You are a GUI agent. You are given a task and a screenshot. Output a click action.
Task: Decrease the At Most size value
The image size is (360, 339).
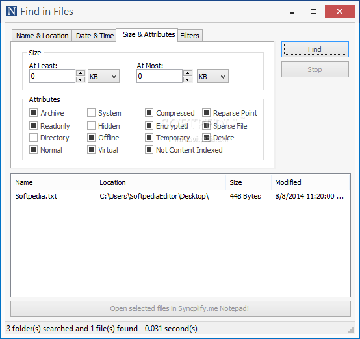pyautogui.click(x=188, y=79)
